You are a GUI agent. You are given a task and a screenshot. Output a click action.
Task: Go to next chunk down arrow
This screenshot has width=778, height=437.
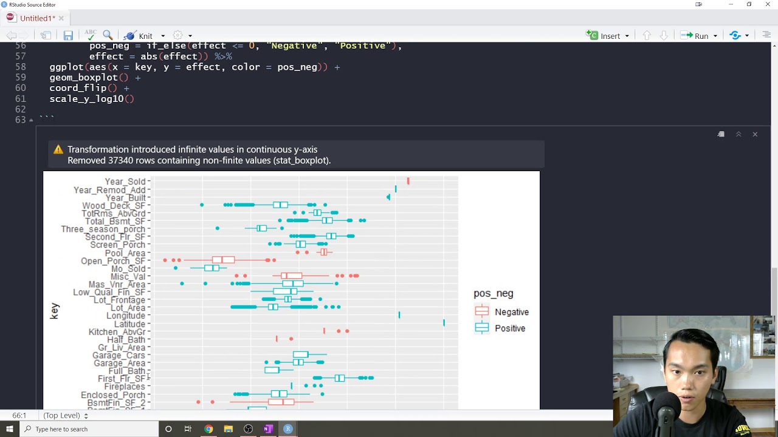coord(664,36)
